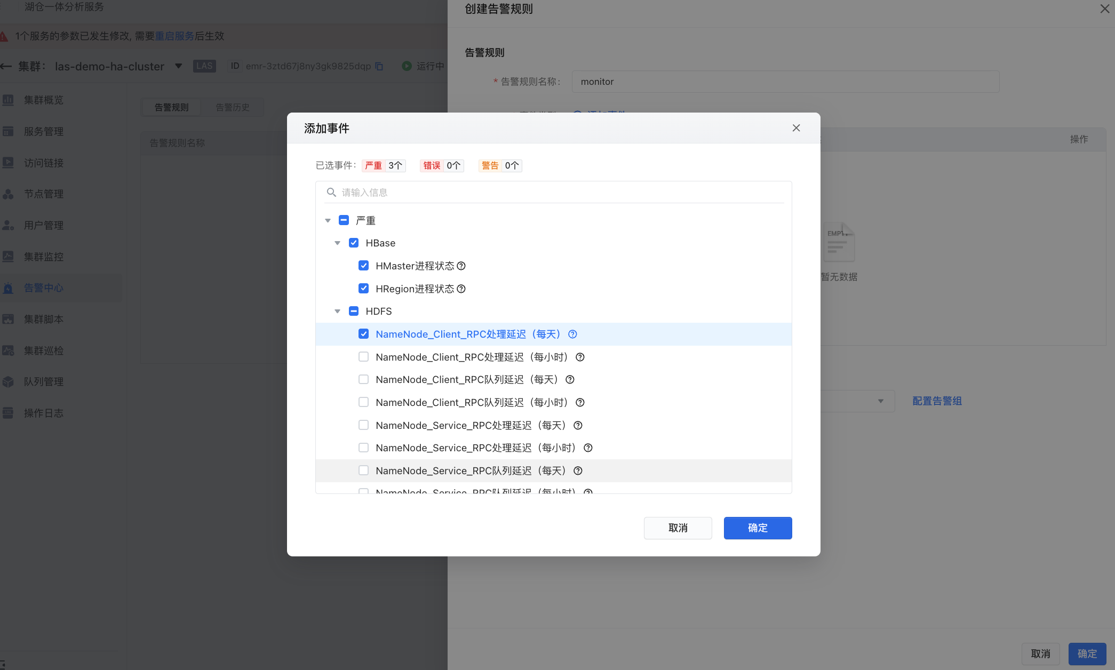Open help icon for NameNode_Client_RPC队列延迟（每天）

tap(570, 379)
